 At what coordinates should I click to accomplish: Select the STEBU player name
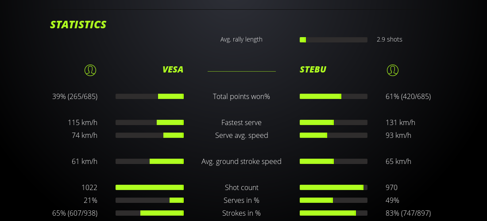pos(313,69)
